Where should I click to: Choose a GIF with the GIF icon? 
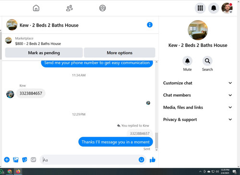[x=33, y=160]
